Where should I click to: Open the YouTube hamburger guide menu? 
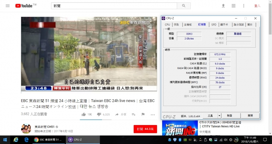click(8, 6)
